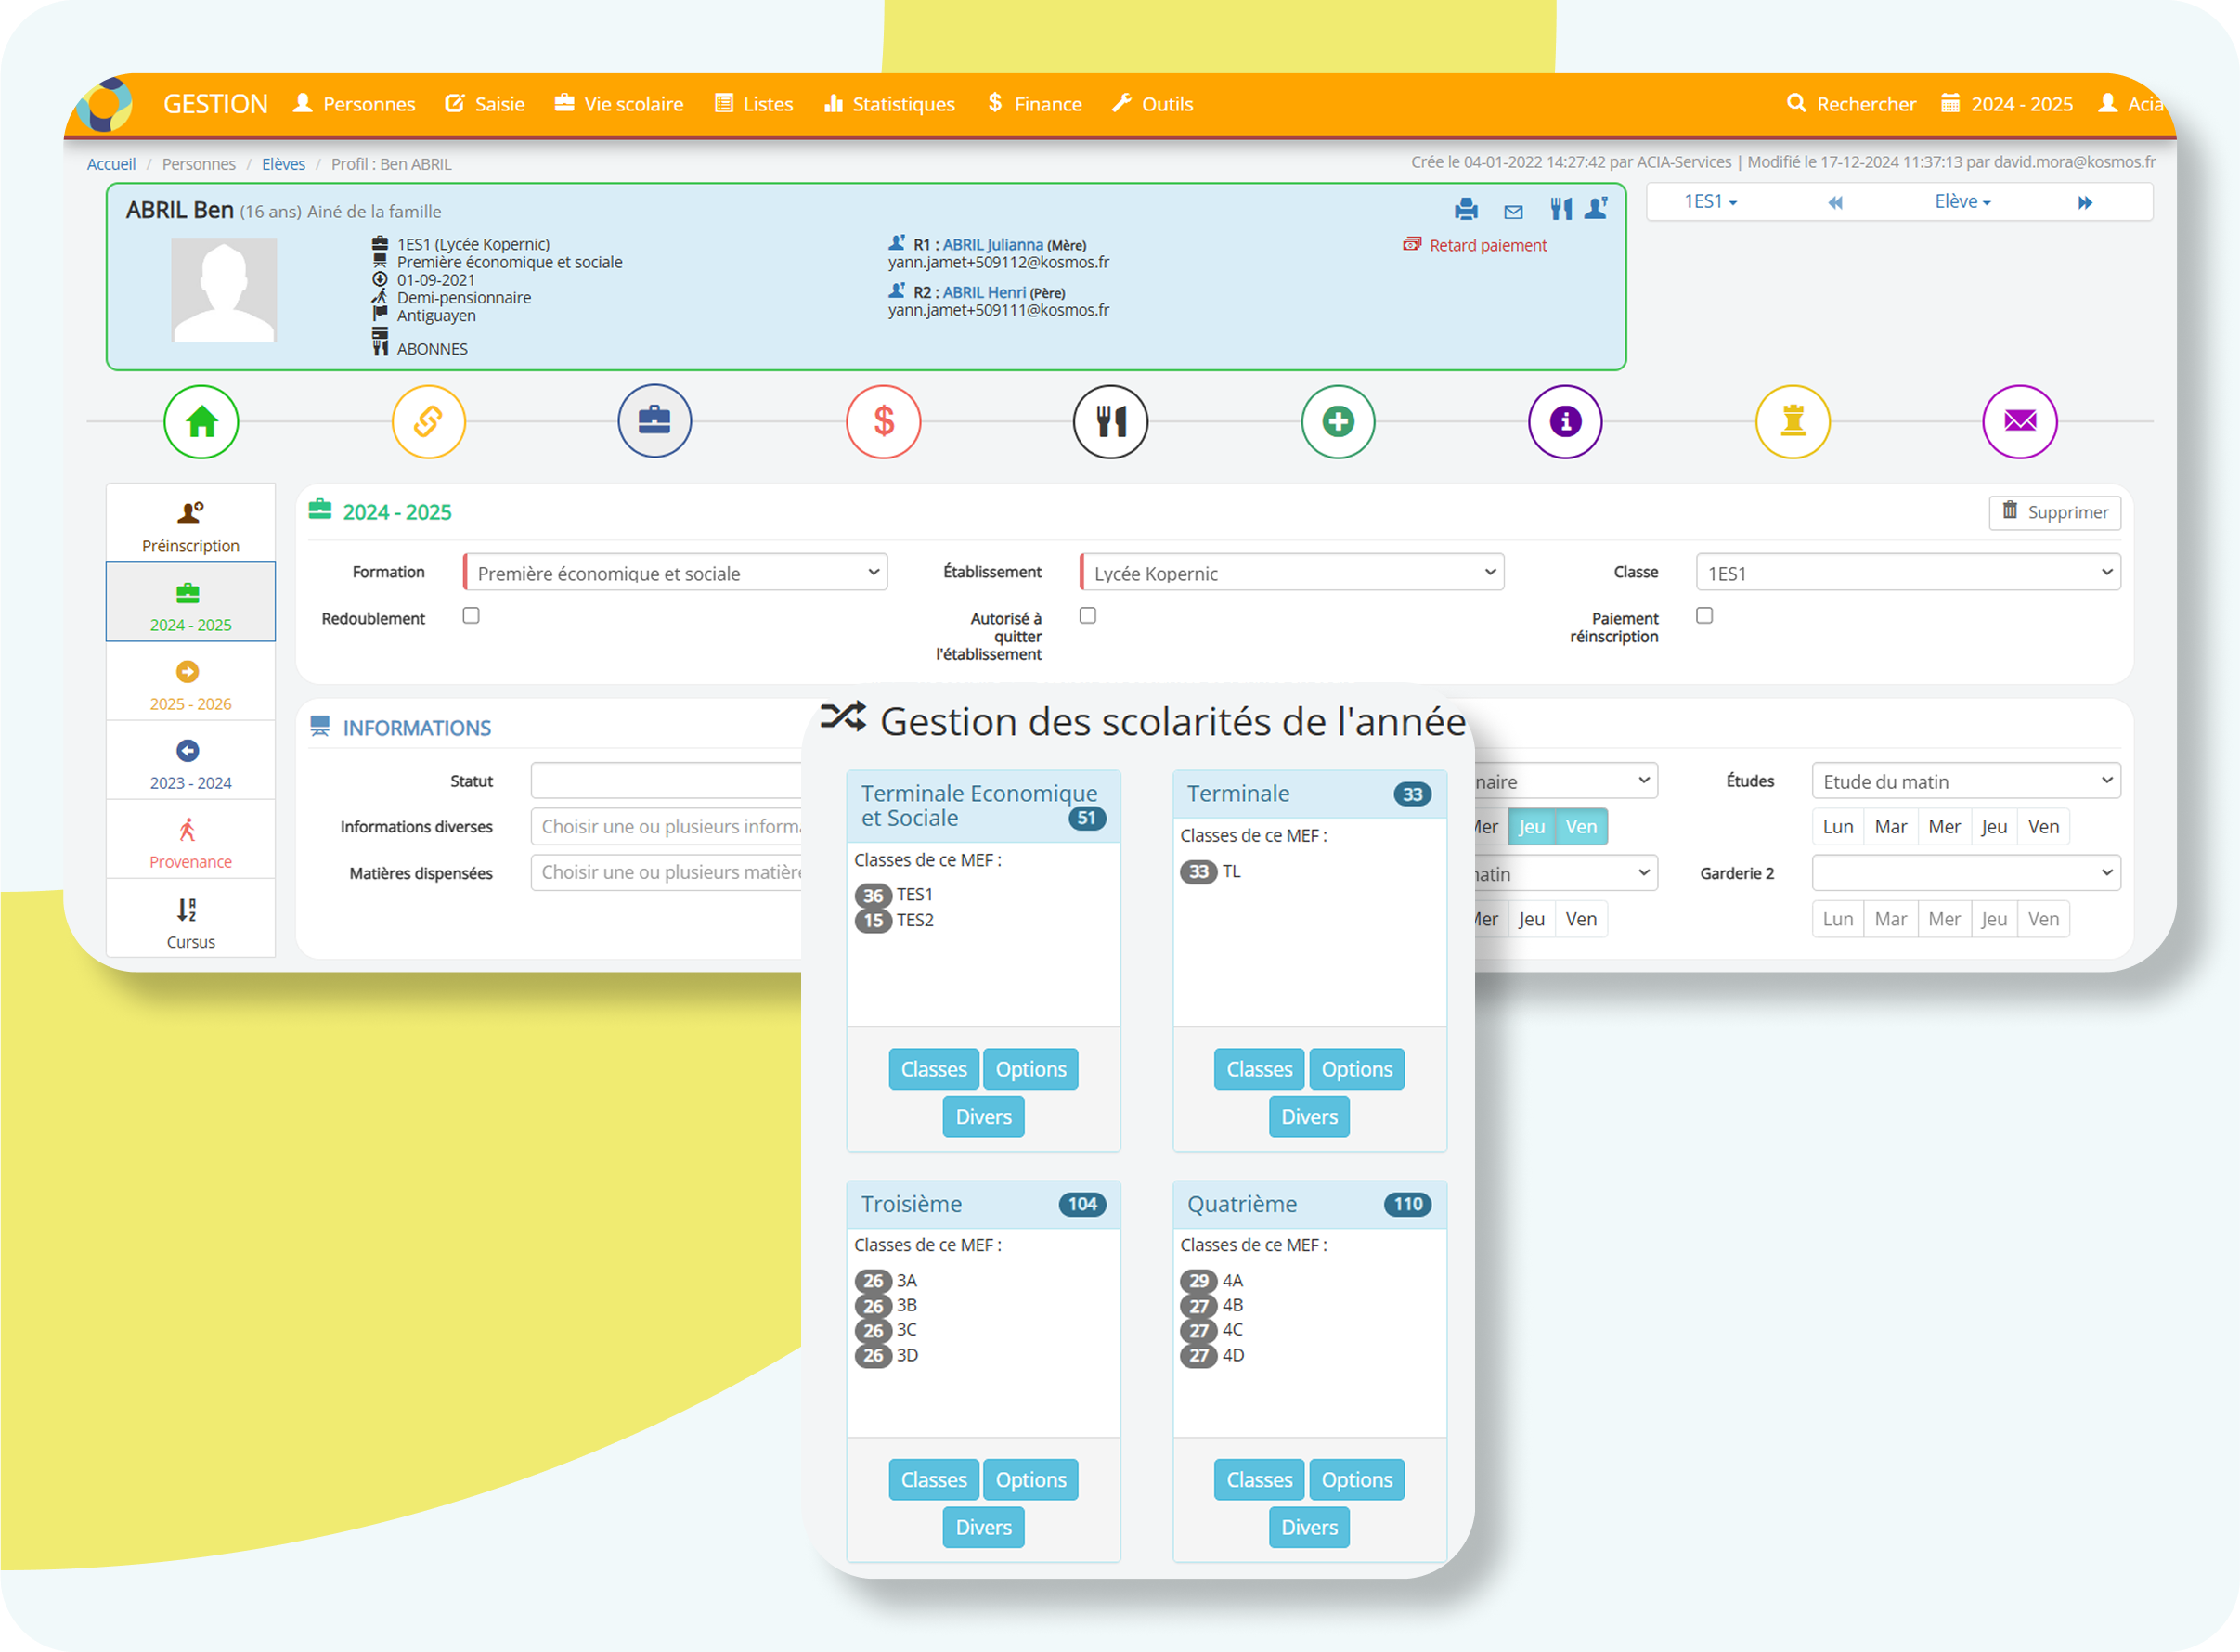This screenshot has width=2240, height=1652.
Task: Open the Établissement dropdown
Action: [x=1293, y=573]
